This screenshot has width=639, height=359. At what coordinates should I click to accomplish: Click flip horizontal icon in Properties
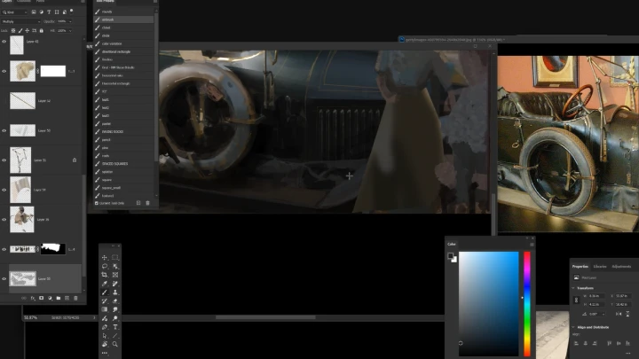619,314
